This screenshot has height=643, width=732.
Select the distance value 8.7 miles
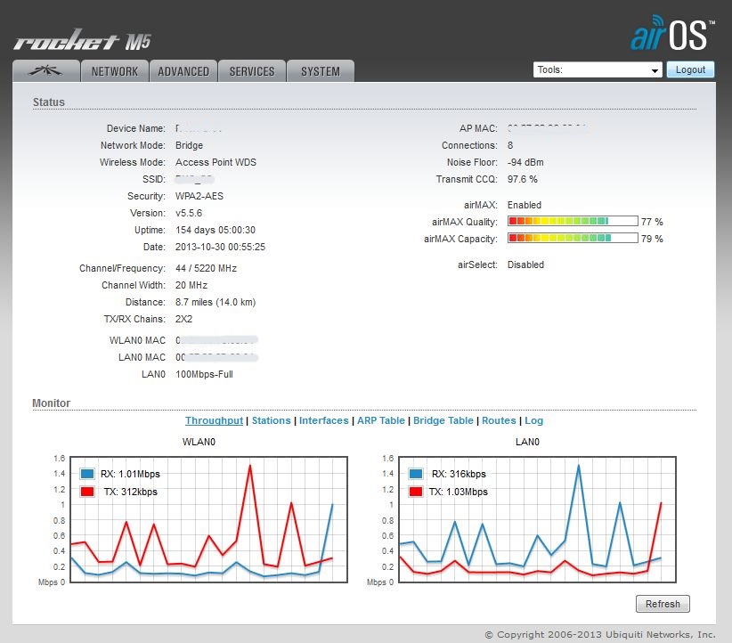(194, 302)
